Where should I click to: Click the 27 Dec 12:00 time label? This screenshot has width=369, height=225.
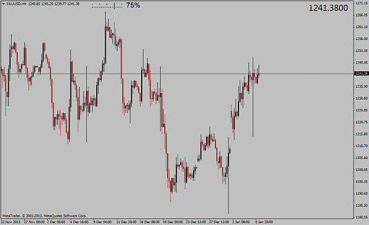click(219, 222)
